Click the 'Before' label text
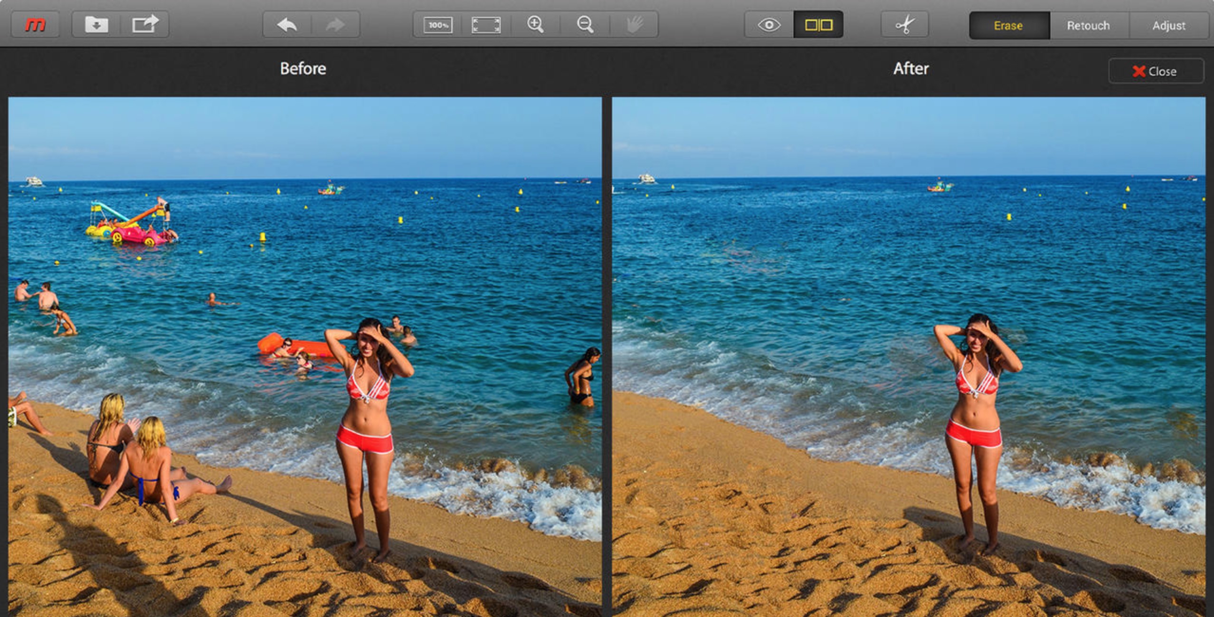 point(303,69)
